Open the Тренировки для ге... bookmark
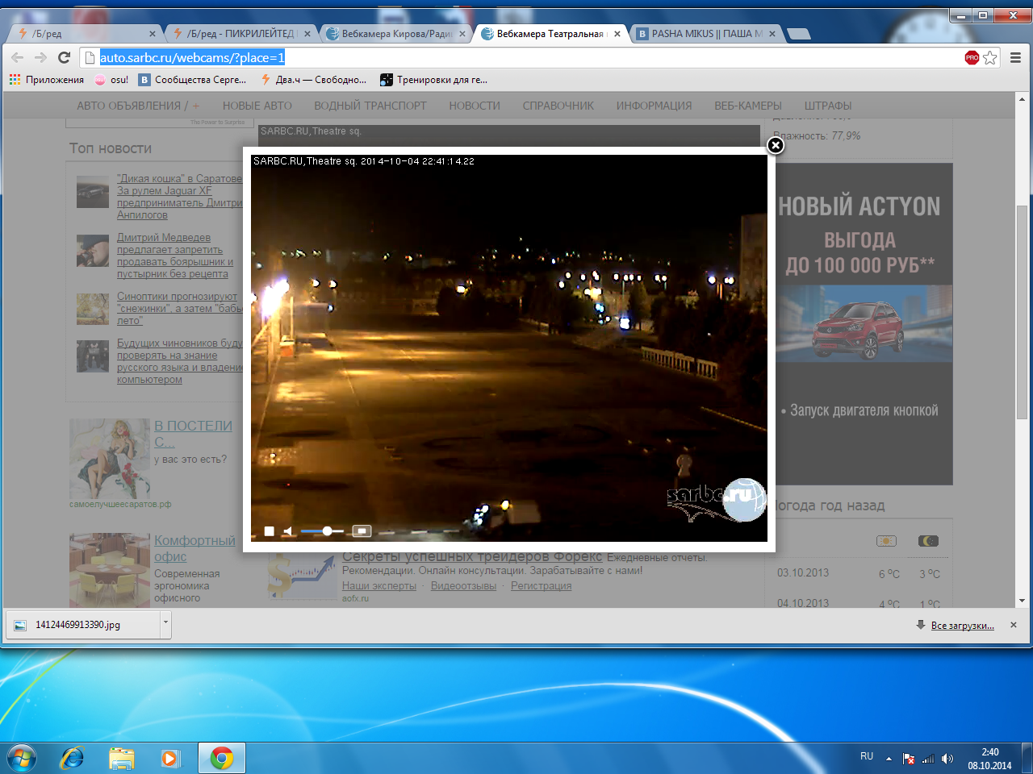 433,80
